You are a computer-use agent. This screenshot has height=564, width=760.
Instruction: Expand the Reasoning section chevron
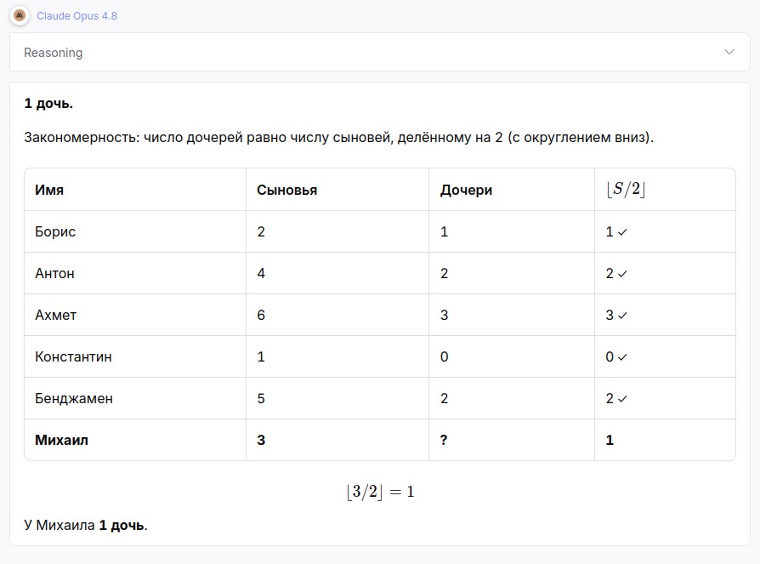[x=729, y=52]
